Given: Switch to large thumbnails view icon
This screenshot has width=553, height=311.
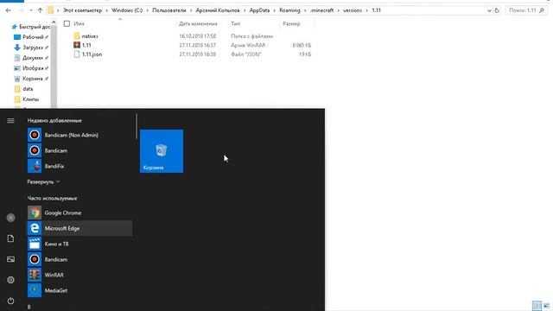Looking at the screenshot, I should point(546,306).
